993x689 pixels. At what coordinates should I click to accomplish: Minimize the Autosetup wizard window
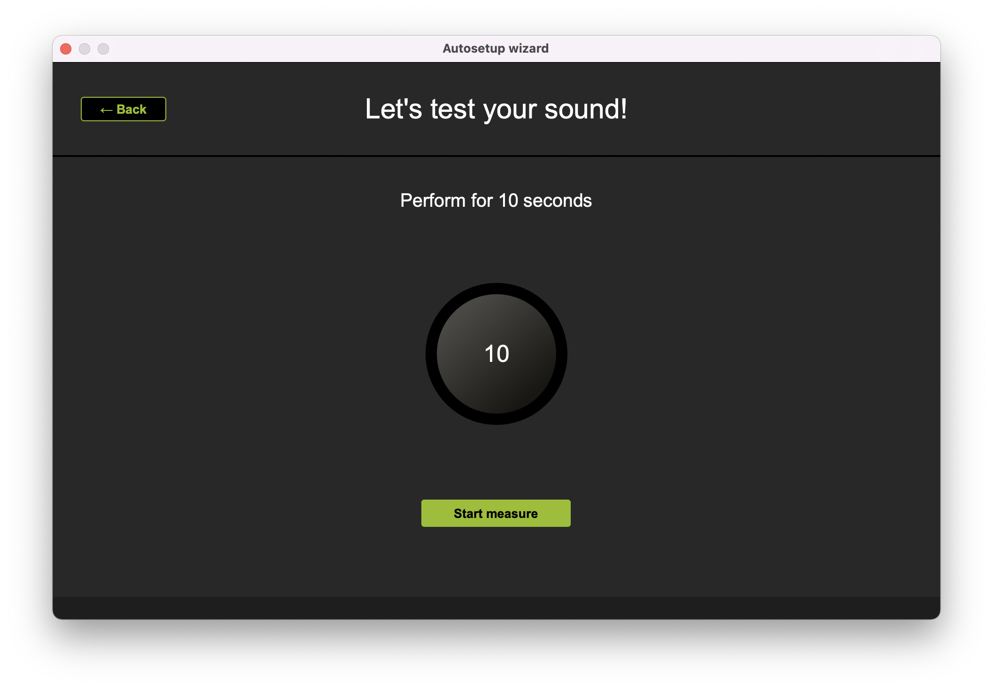[85, 49]
